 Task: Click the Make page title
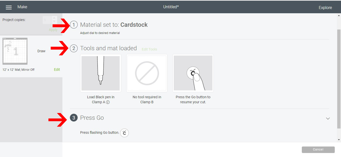click(x=22, y=7)
